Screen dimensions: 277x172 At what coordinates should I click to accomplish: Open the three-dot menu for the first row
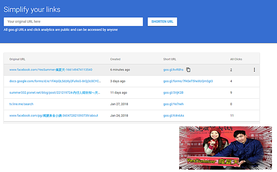[254, 70]
